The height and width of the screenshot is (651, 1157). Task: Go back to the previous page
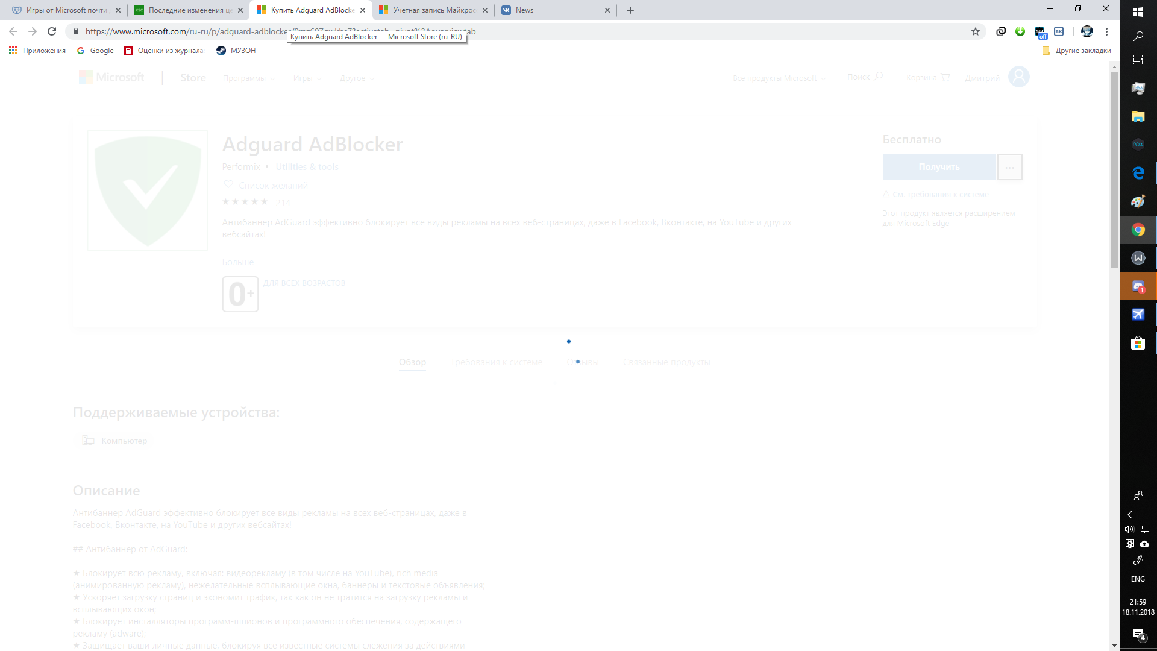click(x=13, y=31)
